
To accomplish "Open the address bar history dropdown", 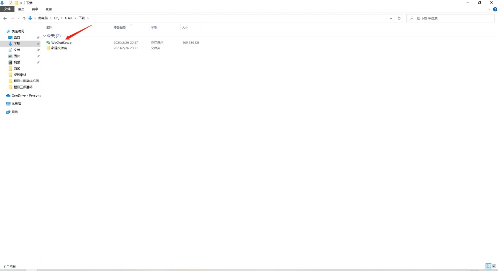I will (x=391, y=18).
